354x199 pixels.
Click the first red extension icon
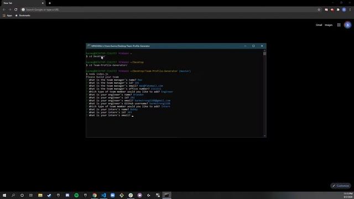tap(326, 10)
